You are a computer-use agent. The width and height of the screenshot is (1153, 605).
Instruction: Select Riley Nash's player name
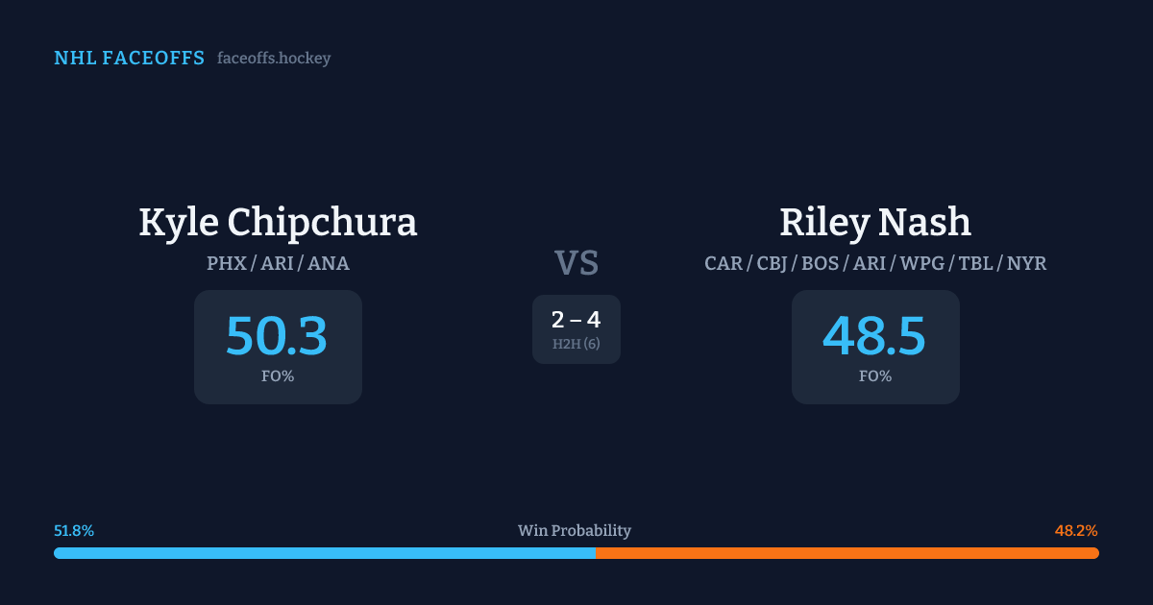coord(875,222)
